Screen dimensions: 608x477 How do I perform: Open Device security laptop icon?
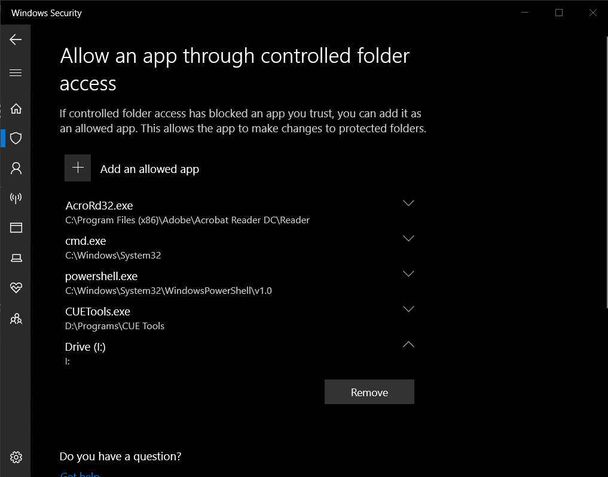[x=16, y=258]
